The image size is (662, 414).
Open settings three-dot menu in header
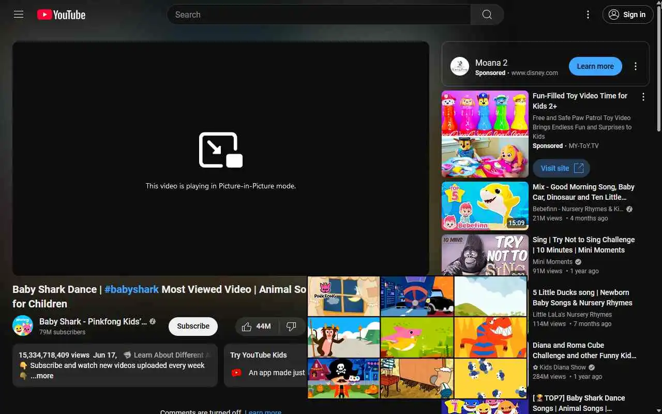[588, 14]
